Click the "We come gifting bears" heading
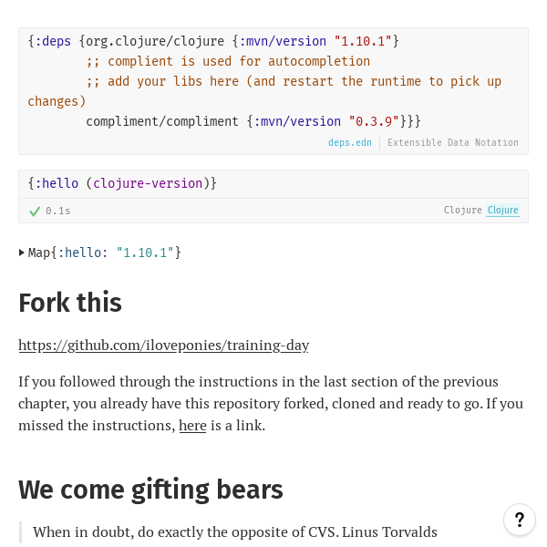Image resolution: width=547 pixels, height=547 pixels. pyautogui.click(x=150, y=490)
